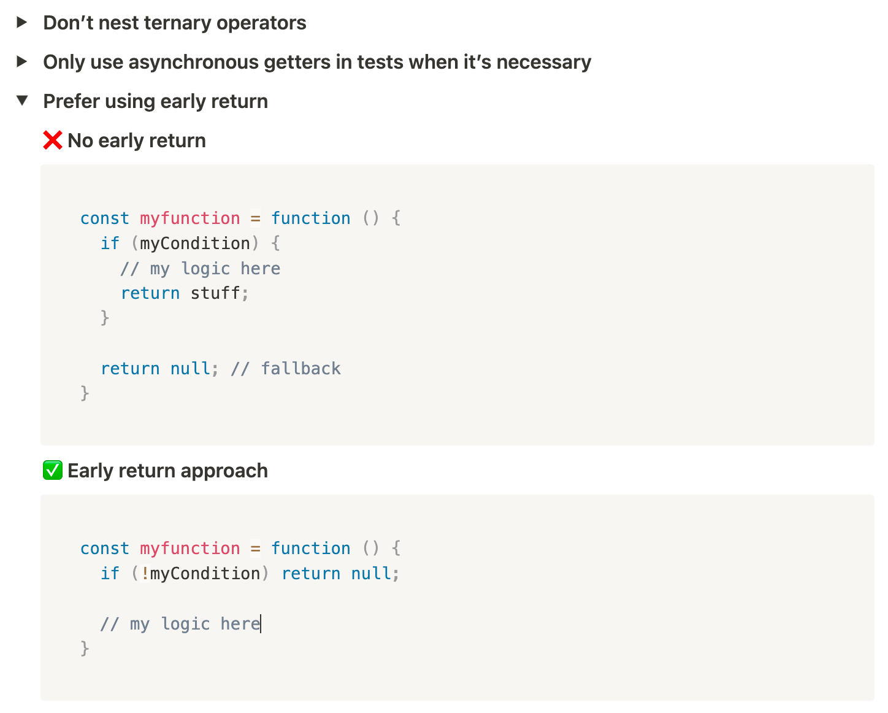The image size is (888, 713).
Task: Expand the "Don't nest ternary operators" toggle
Action: 22,23
